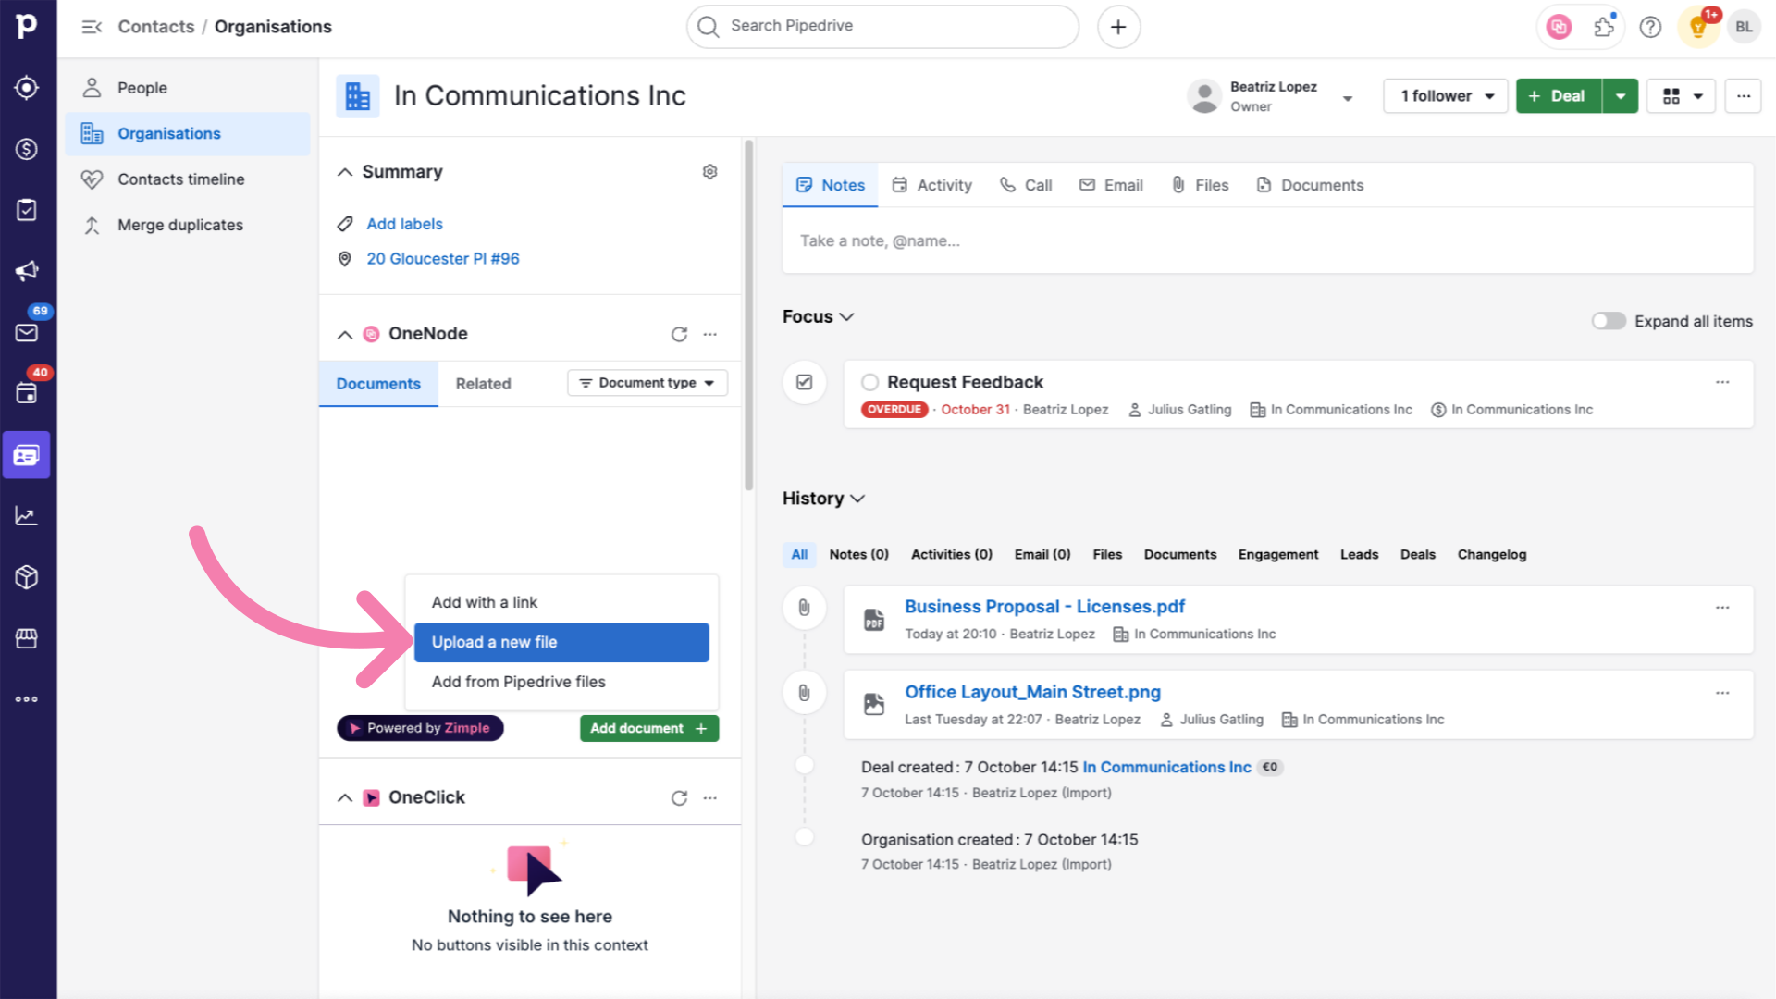1776x999 pixels.
Task: Toggle the OneNode section collapse arrow
Action: pyautogui.click(x=345, y=333)
